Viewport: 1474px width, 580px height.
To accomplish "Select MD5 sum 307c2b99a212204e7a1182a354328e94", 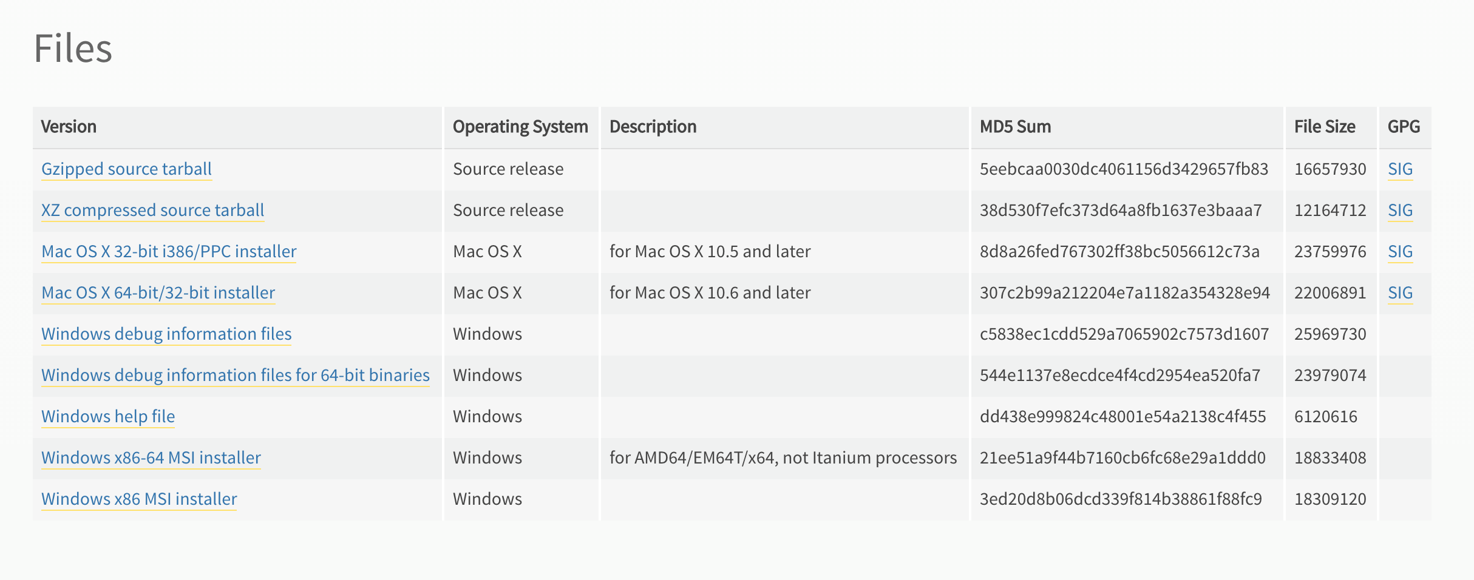I will (x=1125, y=292).
